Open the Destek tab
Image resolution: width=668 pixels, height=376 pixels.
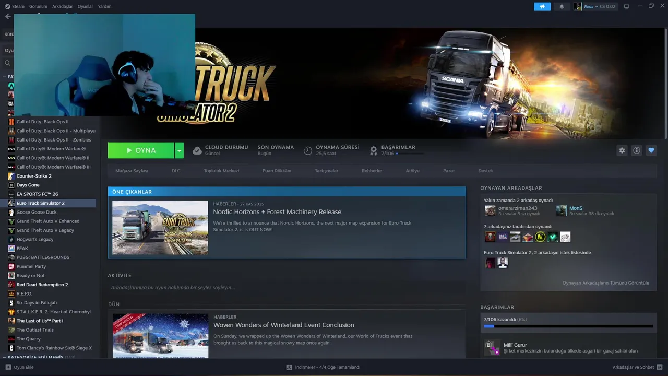click(485, 171)
